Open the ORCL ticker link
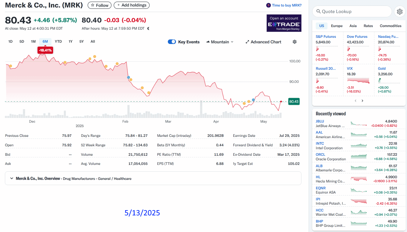407x232 pixels. pyautogui.click(x=321, y=154)
